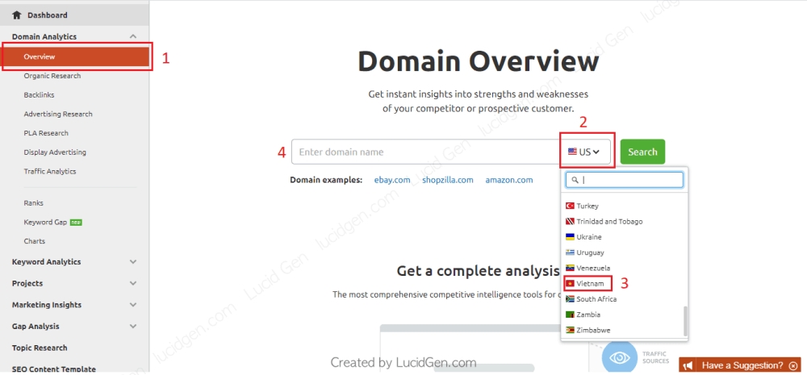Click the amazon.com example link
The height and width of the screenshot is (375, 807).
pos(509,180)
